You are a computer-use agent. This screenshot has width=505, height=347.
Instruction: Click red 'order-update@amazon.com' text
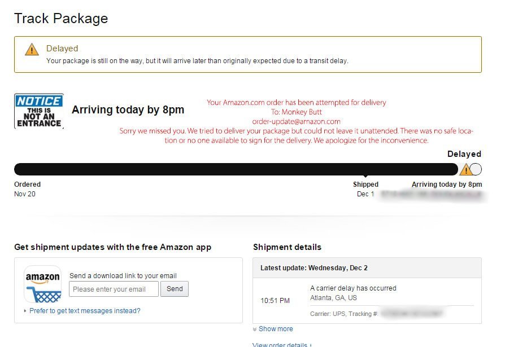(x=297, y=121)
